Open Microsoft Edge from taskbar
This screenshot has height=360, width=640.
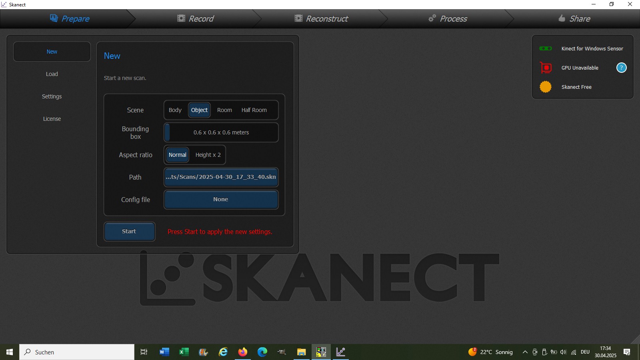click(x=262, y=352)
